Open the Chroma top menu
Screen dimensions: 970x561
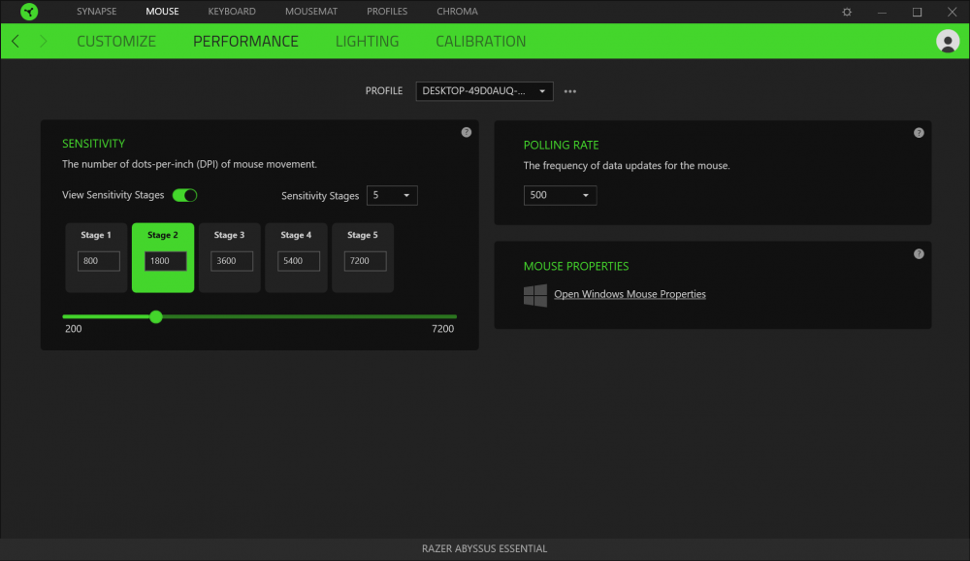[x=457, y=11]
